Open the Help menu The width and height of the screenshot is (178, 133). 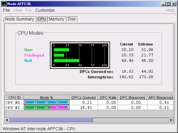[x=170, y=10]
